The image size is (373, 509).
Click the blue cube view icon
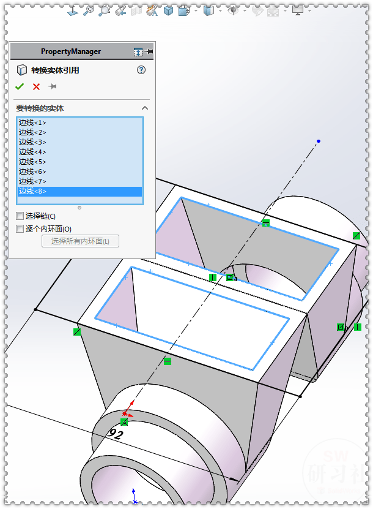(x=168, y=12)
